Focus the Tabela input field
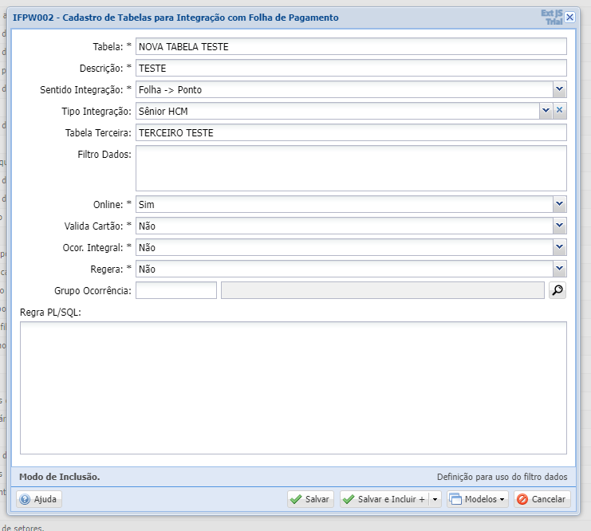This screenshot has height=531, width=591. click(x=351, y=46)
